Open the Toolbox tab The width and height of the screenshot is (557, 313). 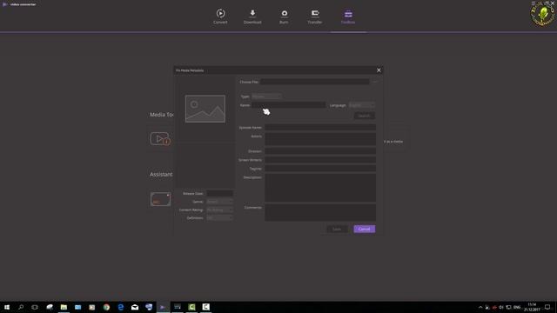tap(348, 17)
